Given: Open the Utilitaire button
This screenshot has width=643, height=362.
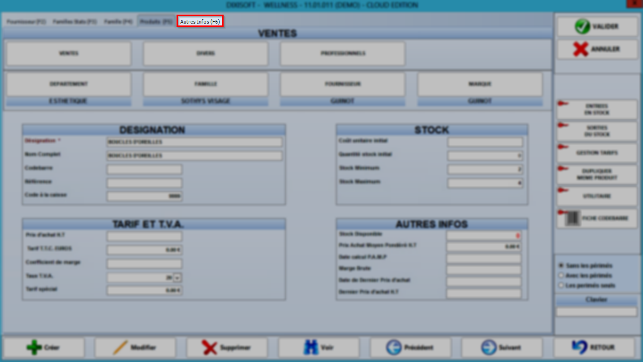Looking at the screenshot, I should point(597,196).
